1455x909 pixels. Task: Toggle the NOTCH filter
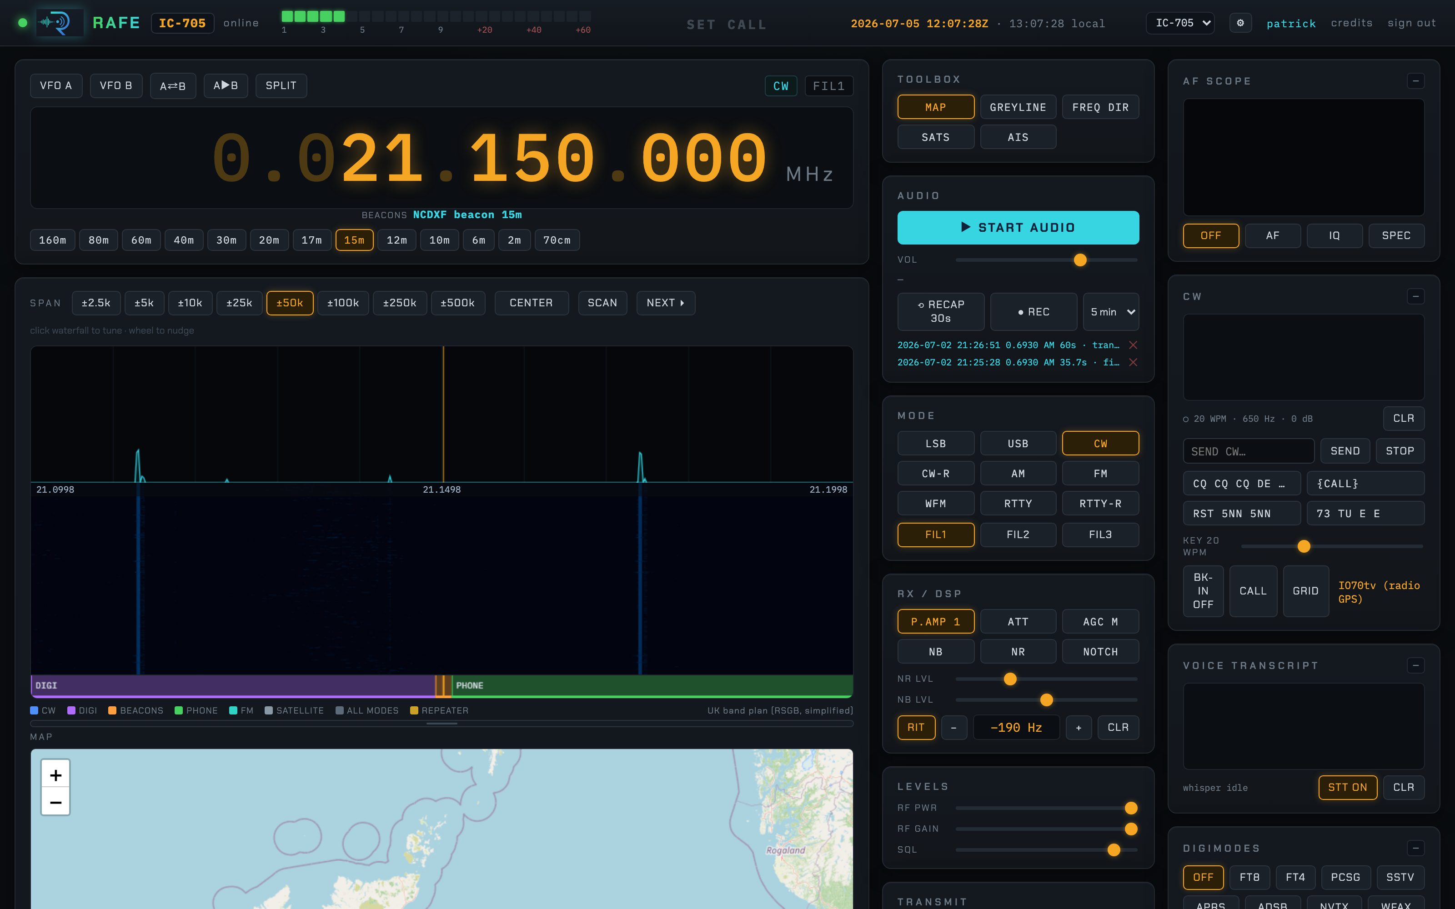point(1100,652)
